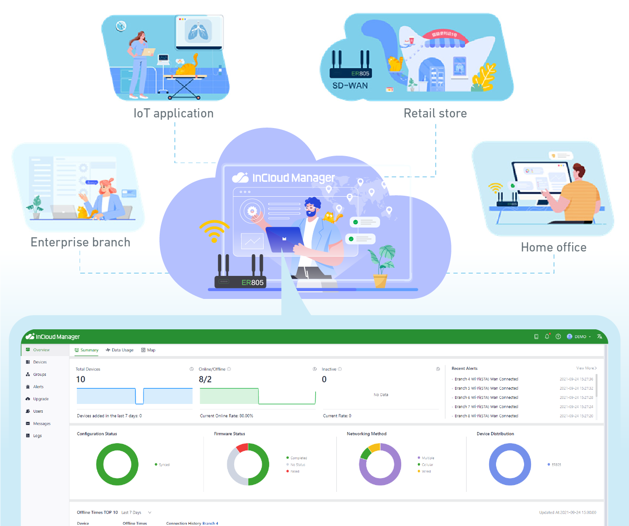Toggle the ER805 legend item
629x526 pixels.
554,465
